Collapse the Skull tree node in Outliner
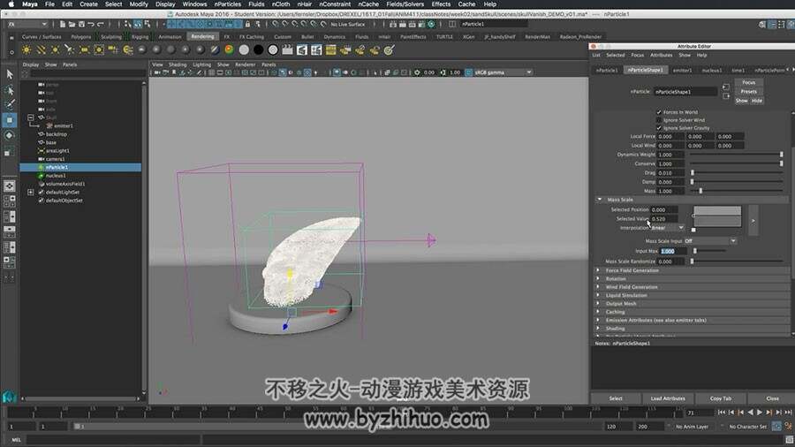This screenshot has width=795, height=447. [30, 117]
